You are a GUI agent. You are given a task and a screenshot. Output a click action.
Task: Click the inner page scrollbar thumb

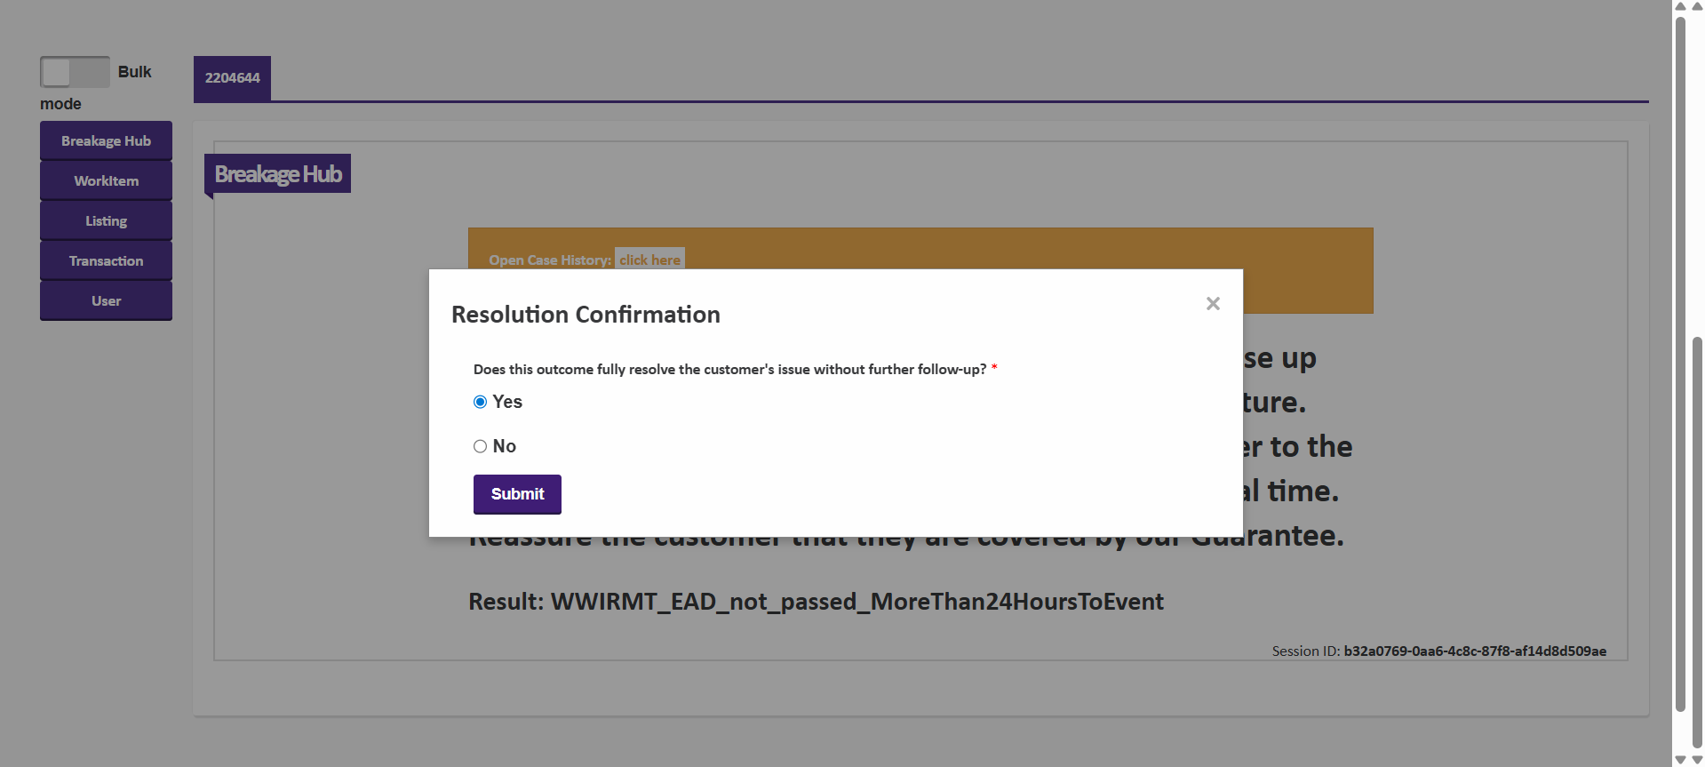pos(1680,356)
